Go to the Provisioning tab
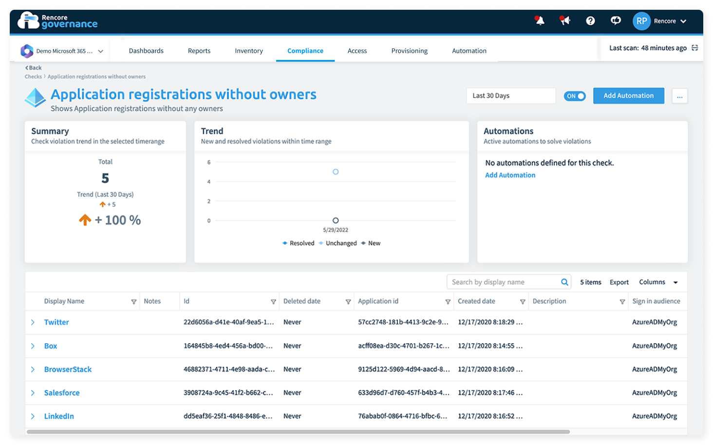 (x=410, y=51)
